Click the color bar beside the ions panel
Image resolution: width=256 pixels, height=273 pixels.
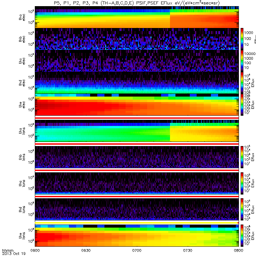click(242, 235)
